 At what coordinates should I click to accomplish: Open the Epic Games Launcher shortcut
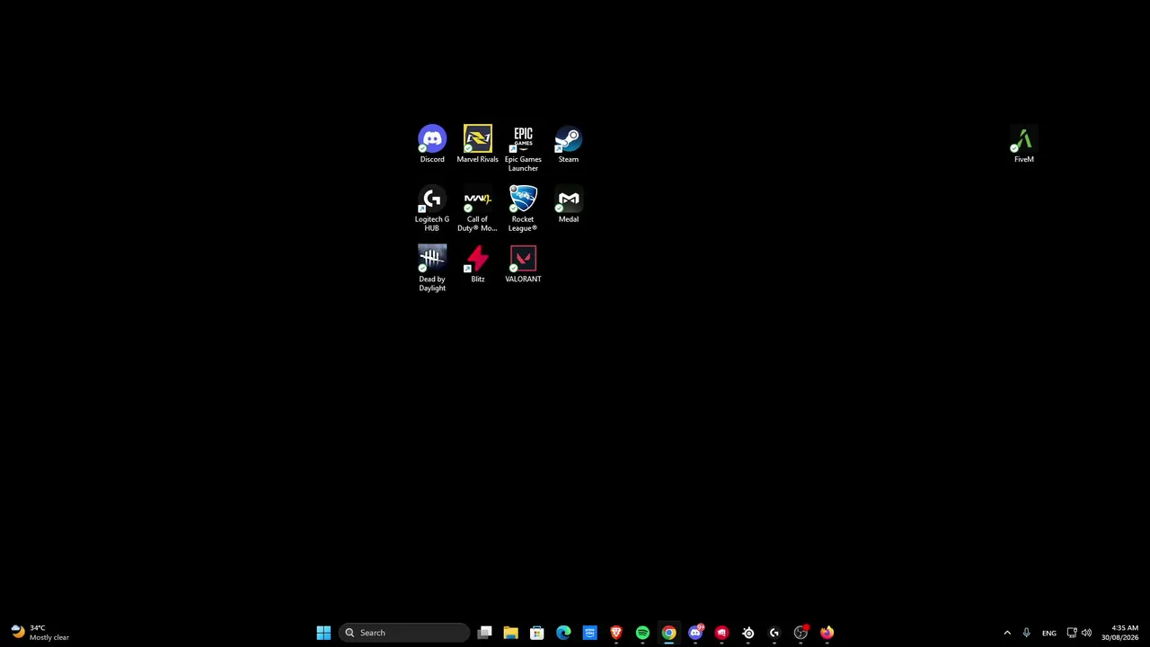pos(523,149)
